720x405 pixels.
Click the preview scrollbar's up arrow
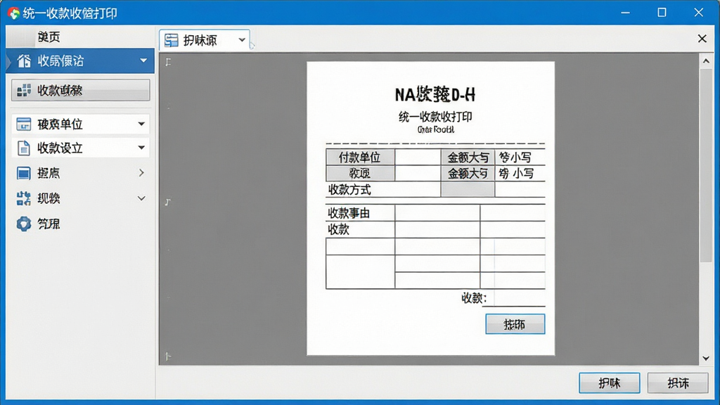(x=706, y=61)
